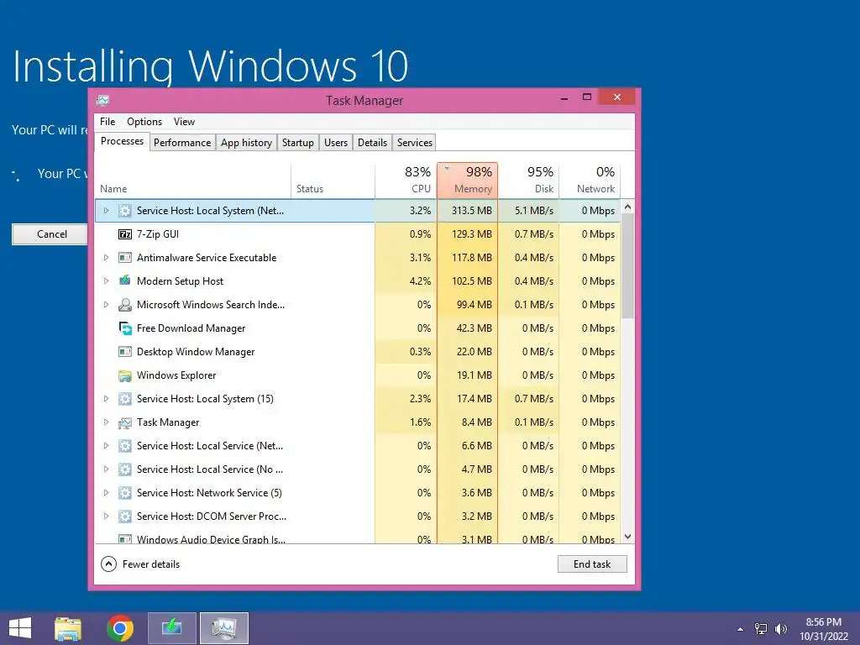Screen dimensions: 860x645
Task: Expand Service Host: Local System (Net... group
Action: (x=107, y=211)
